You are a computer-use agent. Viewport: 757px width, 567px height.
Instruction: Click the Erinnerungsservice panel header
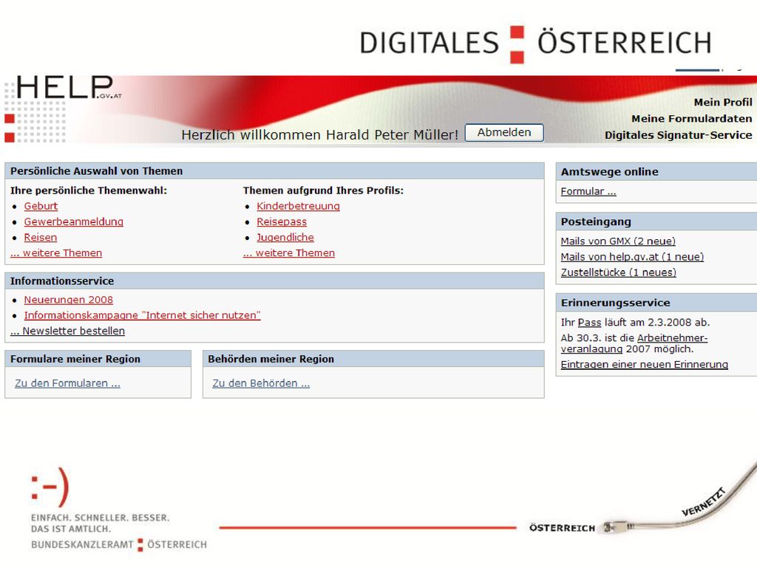(x=656, y=303)
